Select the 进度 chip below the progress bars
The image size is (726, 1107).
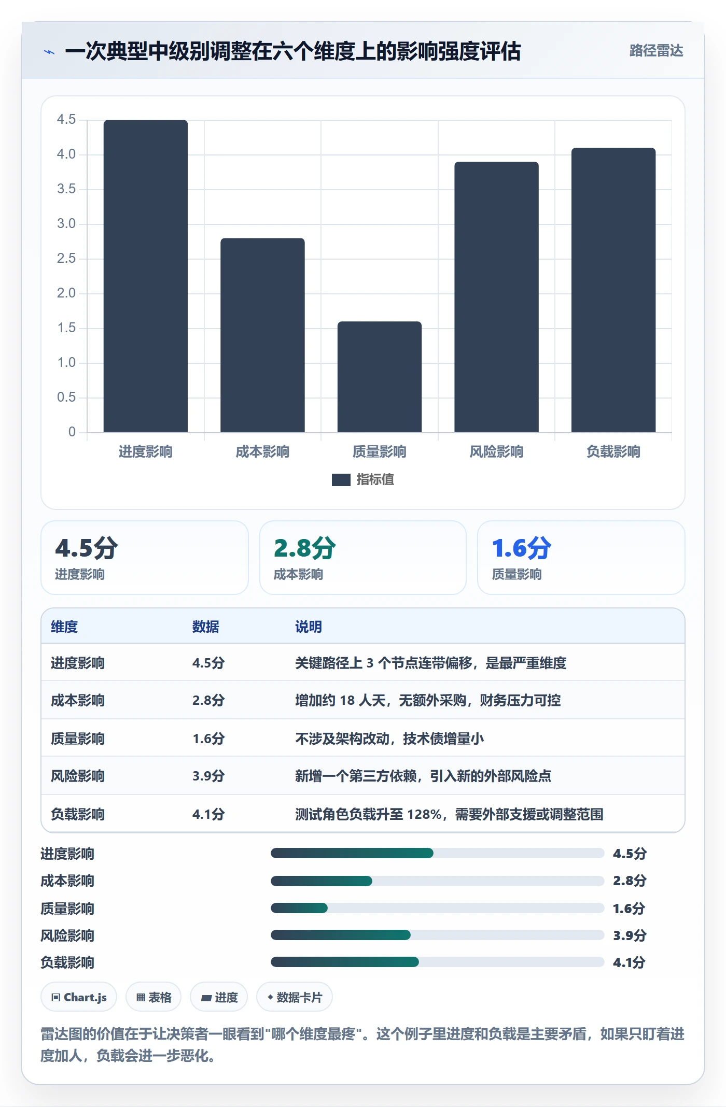point(219,997)
